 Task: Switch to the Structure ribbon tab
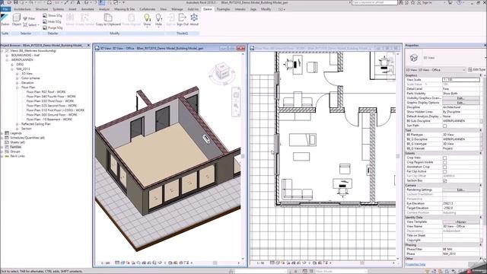pos(42,9)
